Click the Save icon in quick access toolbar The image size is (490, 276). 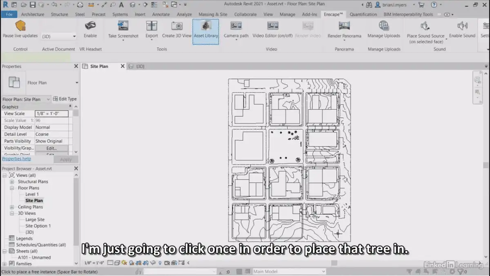[33, 5]
